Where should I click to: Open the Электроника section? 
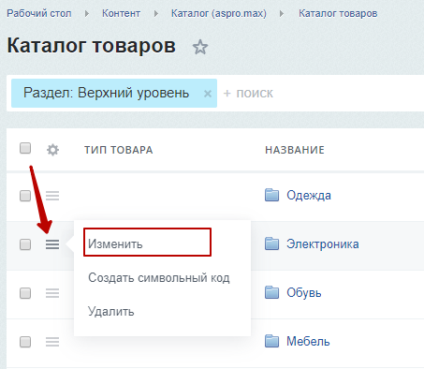(x=323, y=244)
